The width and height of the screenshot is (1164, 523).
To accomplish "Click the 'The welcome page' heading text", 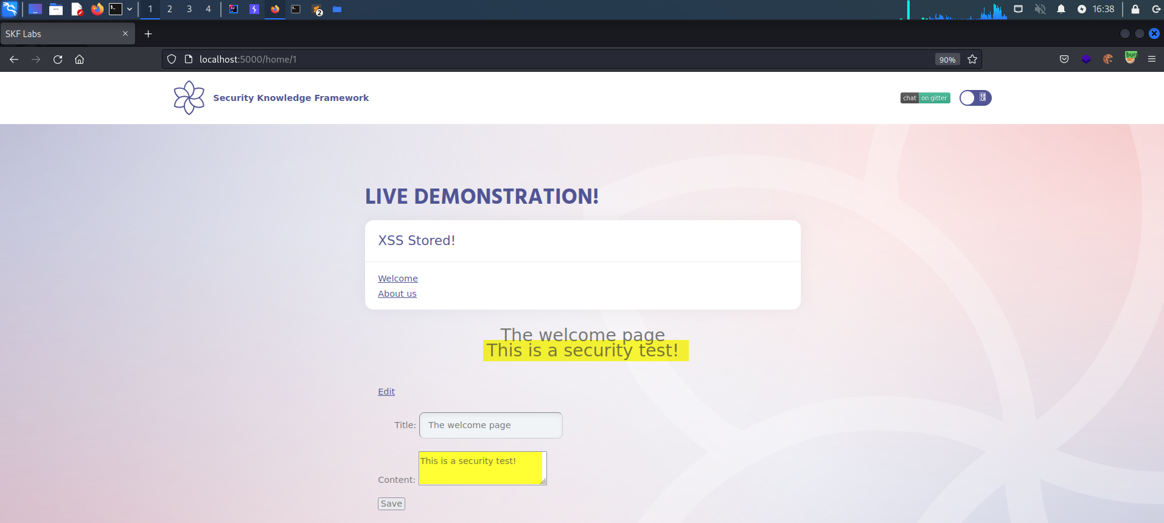I will [582, 334].
